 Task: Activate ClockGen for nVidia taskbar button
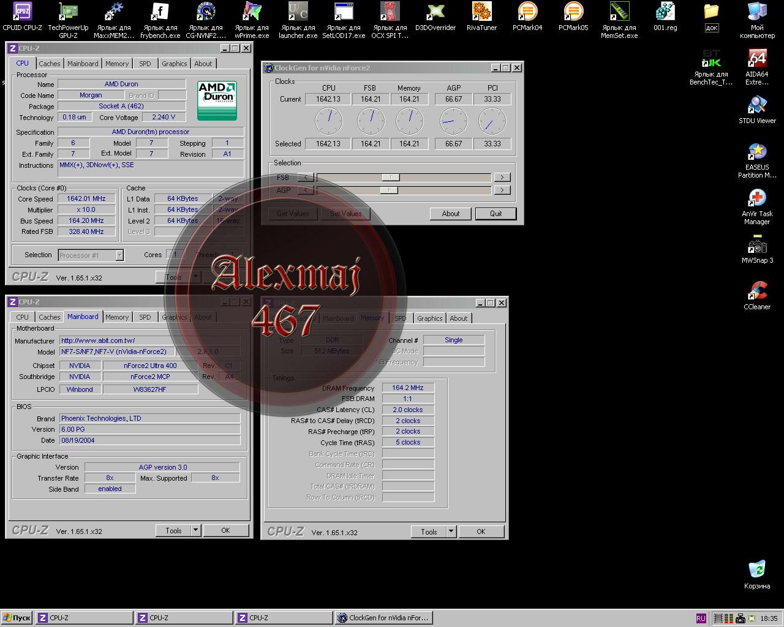(385, 618)
